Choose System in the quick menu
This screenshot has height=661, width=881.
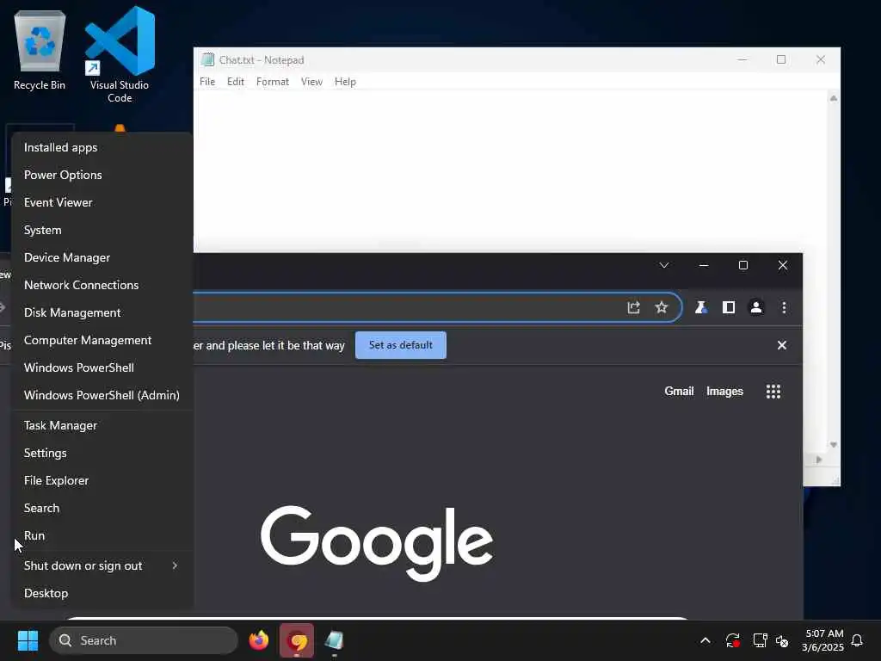click(x=102, y=230)
